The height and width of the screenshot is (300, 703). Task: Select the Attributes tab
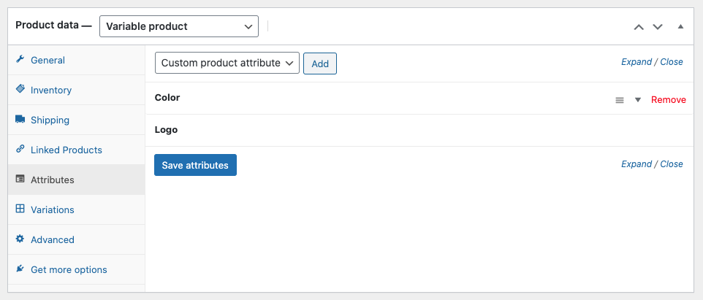tap(76, 180)
